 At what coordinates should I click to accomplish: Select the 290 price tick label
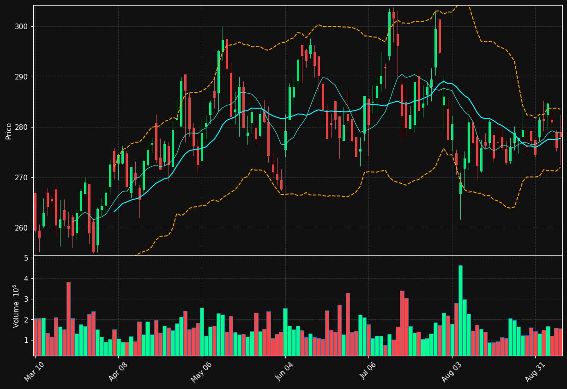[21, 77]
